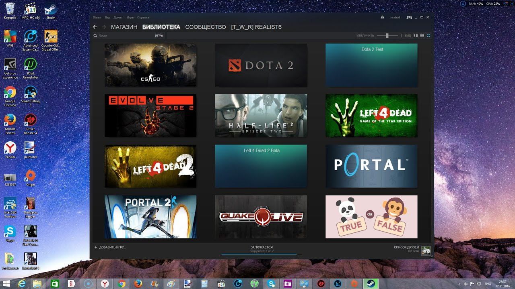The height and width of the screenshot is (289, 515).
Task: Open the Origin desktop shortcut
Action: pyautogui.click(x=31, y=178)
